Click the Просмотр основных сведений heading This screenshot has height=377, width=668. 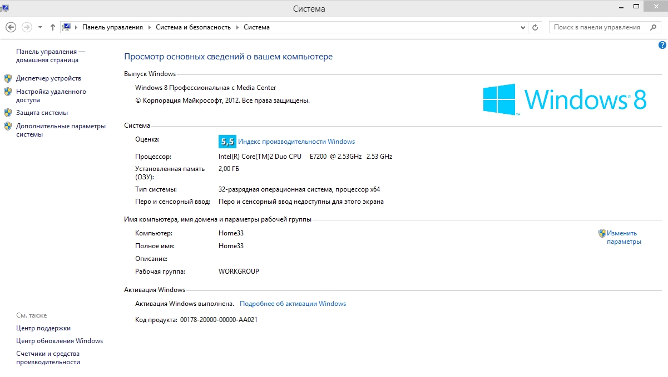(x=228, y=57)
